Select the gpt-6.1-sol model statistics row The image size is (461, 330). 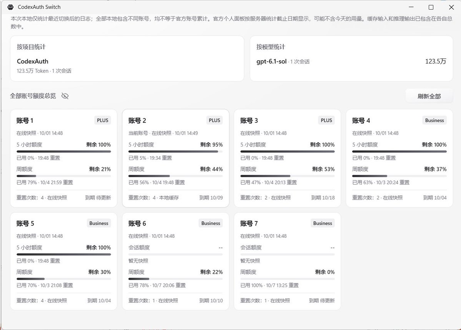(351, 62)
